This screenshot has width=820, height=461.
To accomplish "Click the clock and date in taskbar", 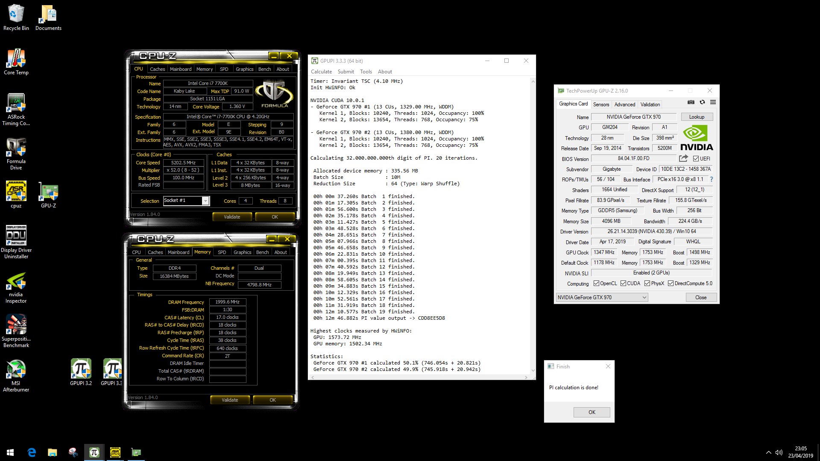I will 800,452.
